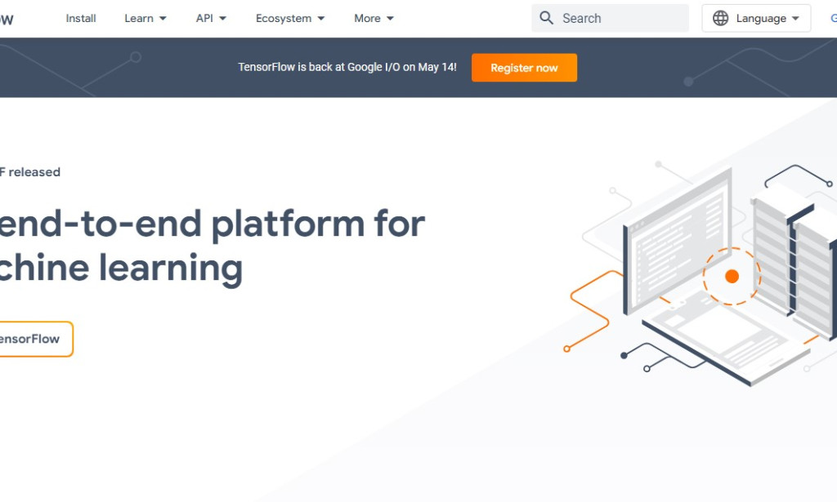Select the Install menu item

coord(80,18)
